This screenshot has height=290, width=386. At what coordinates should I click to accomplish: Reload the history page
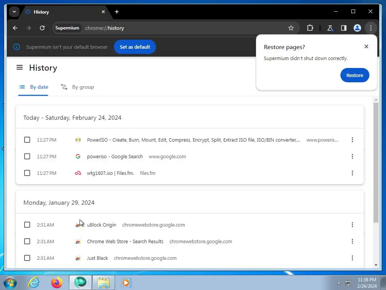[x=42, y=28]
